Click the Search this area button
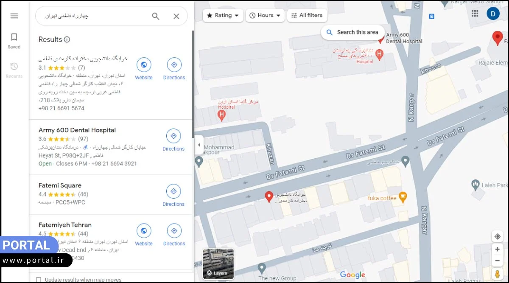509x283 pixels. click(x=352, y=32)
